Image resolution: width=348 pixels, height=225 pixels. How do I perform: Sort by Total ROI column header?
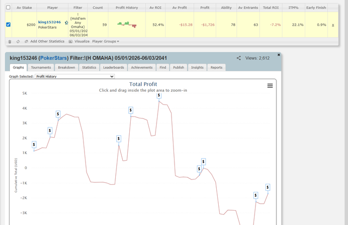pos(271,7)
